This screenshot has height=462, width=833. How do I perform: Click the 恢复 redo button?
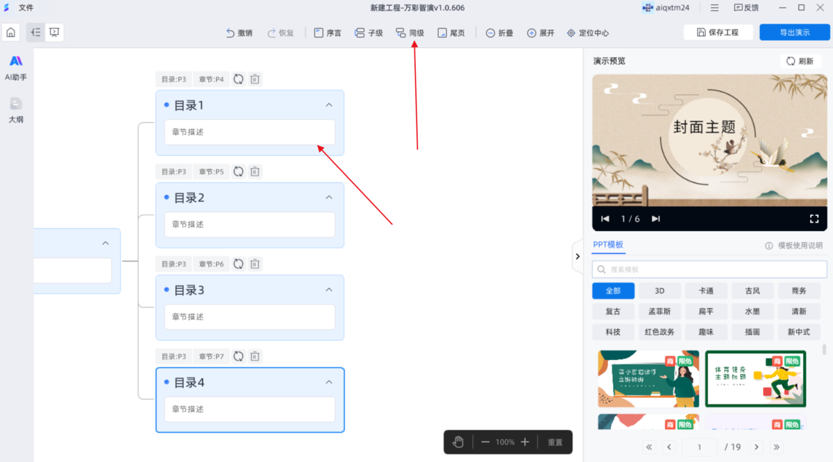[x=281, y=33]
